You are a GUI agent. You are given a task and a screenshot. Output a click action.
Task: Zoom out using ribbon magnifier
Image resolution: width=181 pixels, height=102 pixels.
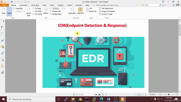pos(50,8)
